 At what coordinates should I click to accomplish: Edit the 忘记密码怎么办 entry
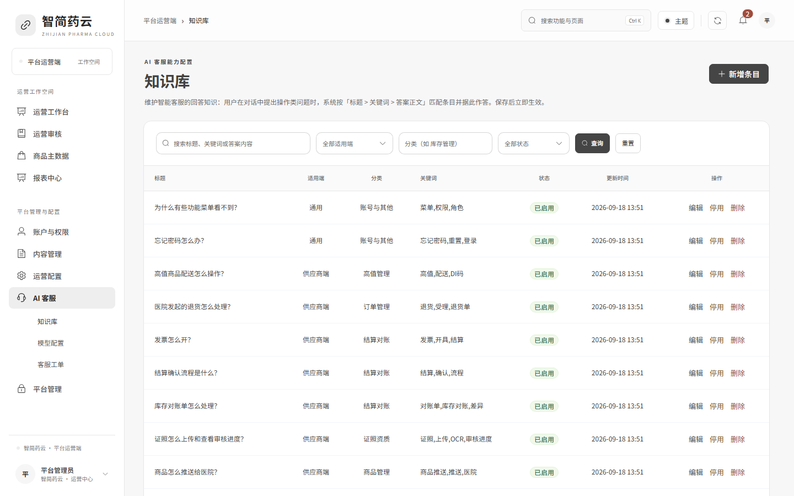coord(696,241)
